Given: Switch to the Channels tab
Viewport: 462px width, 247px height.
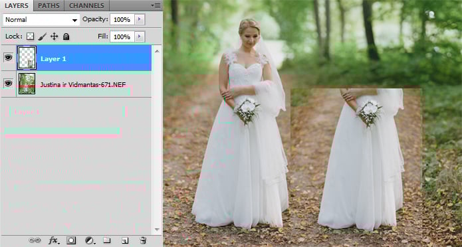Looking at the screenshot, I should coord(86,5).
